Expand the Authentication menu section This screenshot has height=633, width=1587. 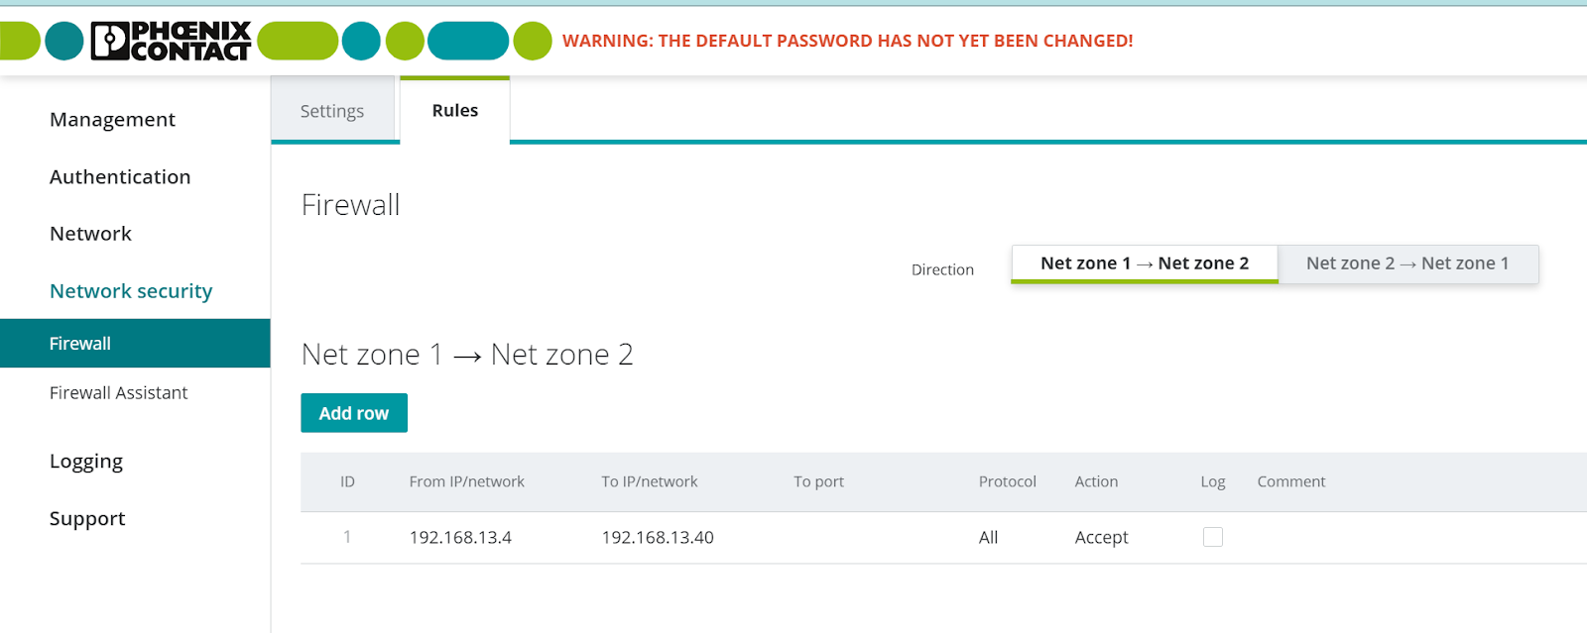click(x=120, y=177)
